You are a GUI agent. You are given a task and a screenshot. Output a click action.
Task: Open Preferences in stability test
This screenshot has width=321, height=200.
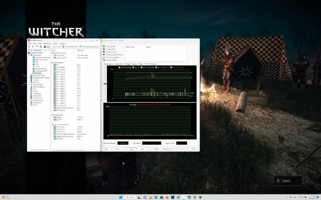click(167, 149)
